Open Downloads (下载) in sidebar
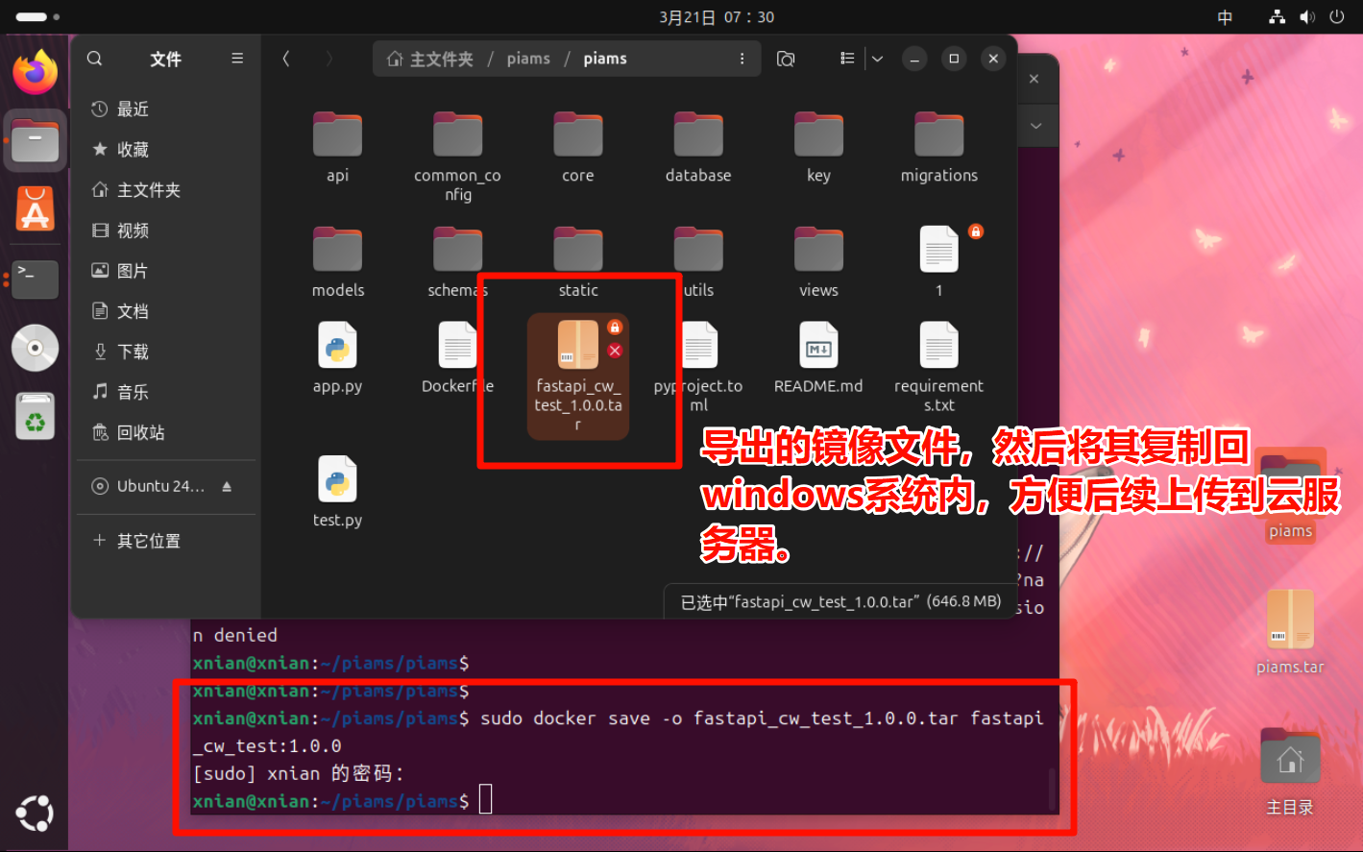 [x=165, y=352]
